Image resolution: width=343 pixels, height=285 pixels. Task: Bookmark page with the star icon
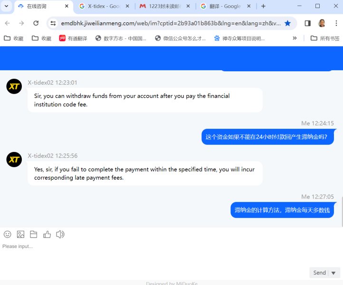coord(287,23)
